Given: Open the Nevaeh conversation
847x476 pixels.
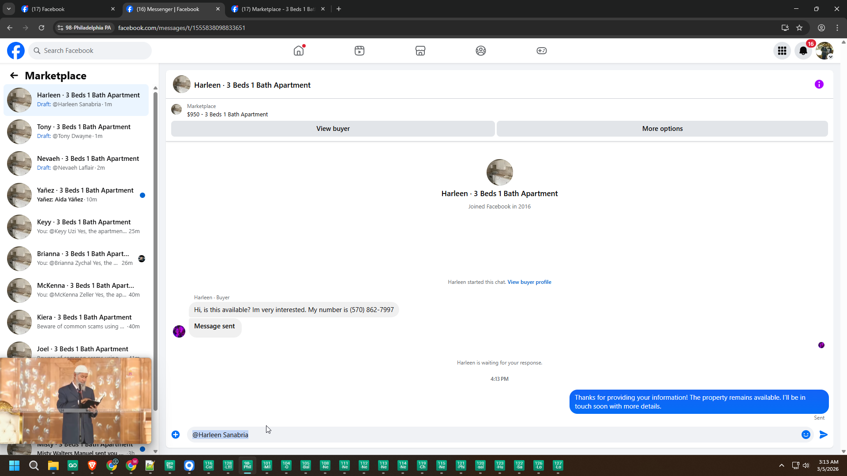Looking at the screenshot, I should [x=76, y=164].
